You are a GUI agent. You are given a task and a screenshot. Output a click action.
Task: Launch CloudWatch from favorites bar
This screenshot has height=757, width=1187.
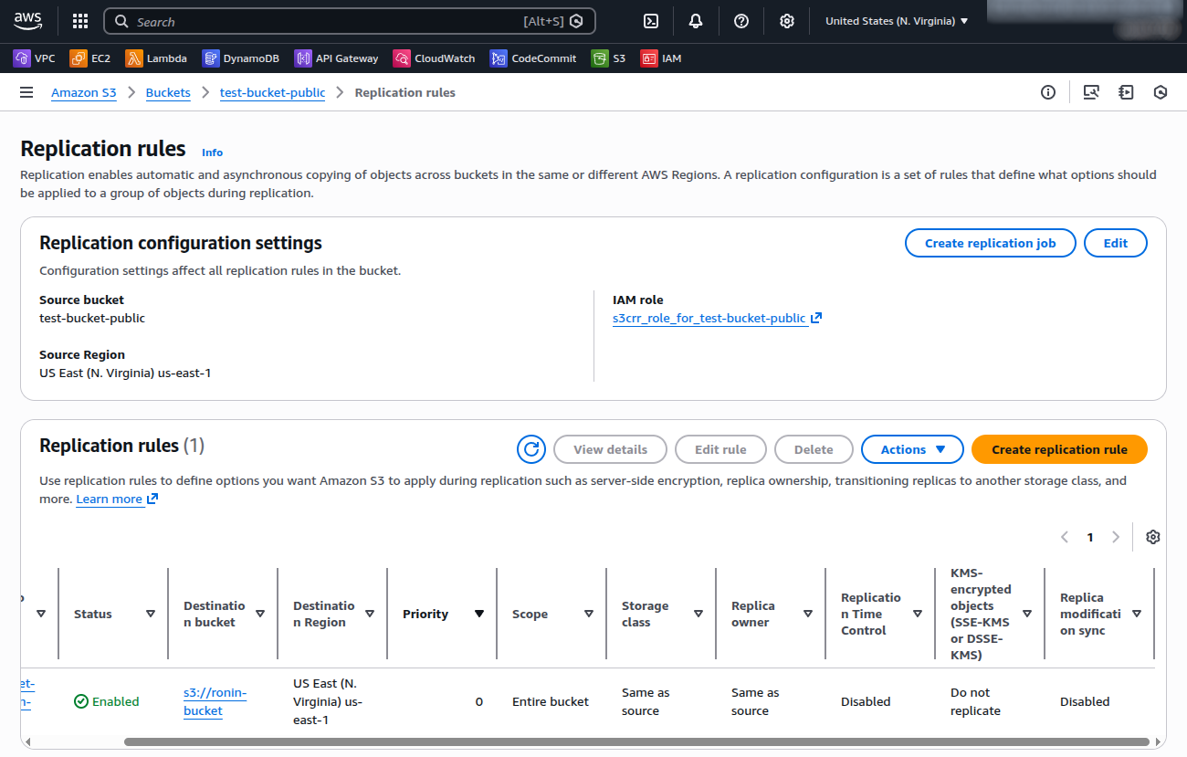434,58
